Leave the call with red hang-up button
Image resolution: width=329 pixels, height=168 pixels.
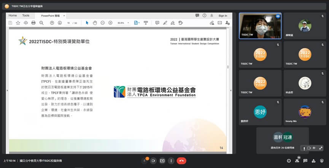pyautogui.click(x=181, y=160)
